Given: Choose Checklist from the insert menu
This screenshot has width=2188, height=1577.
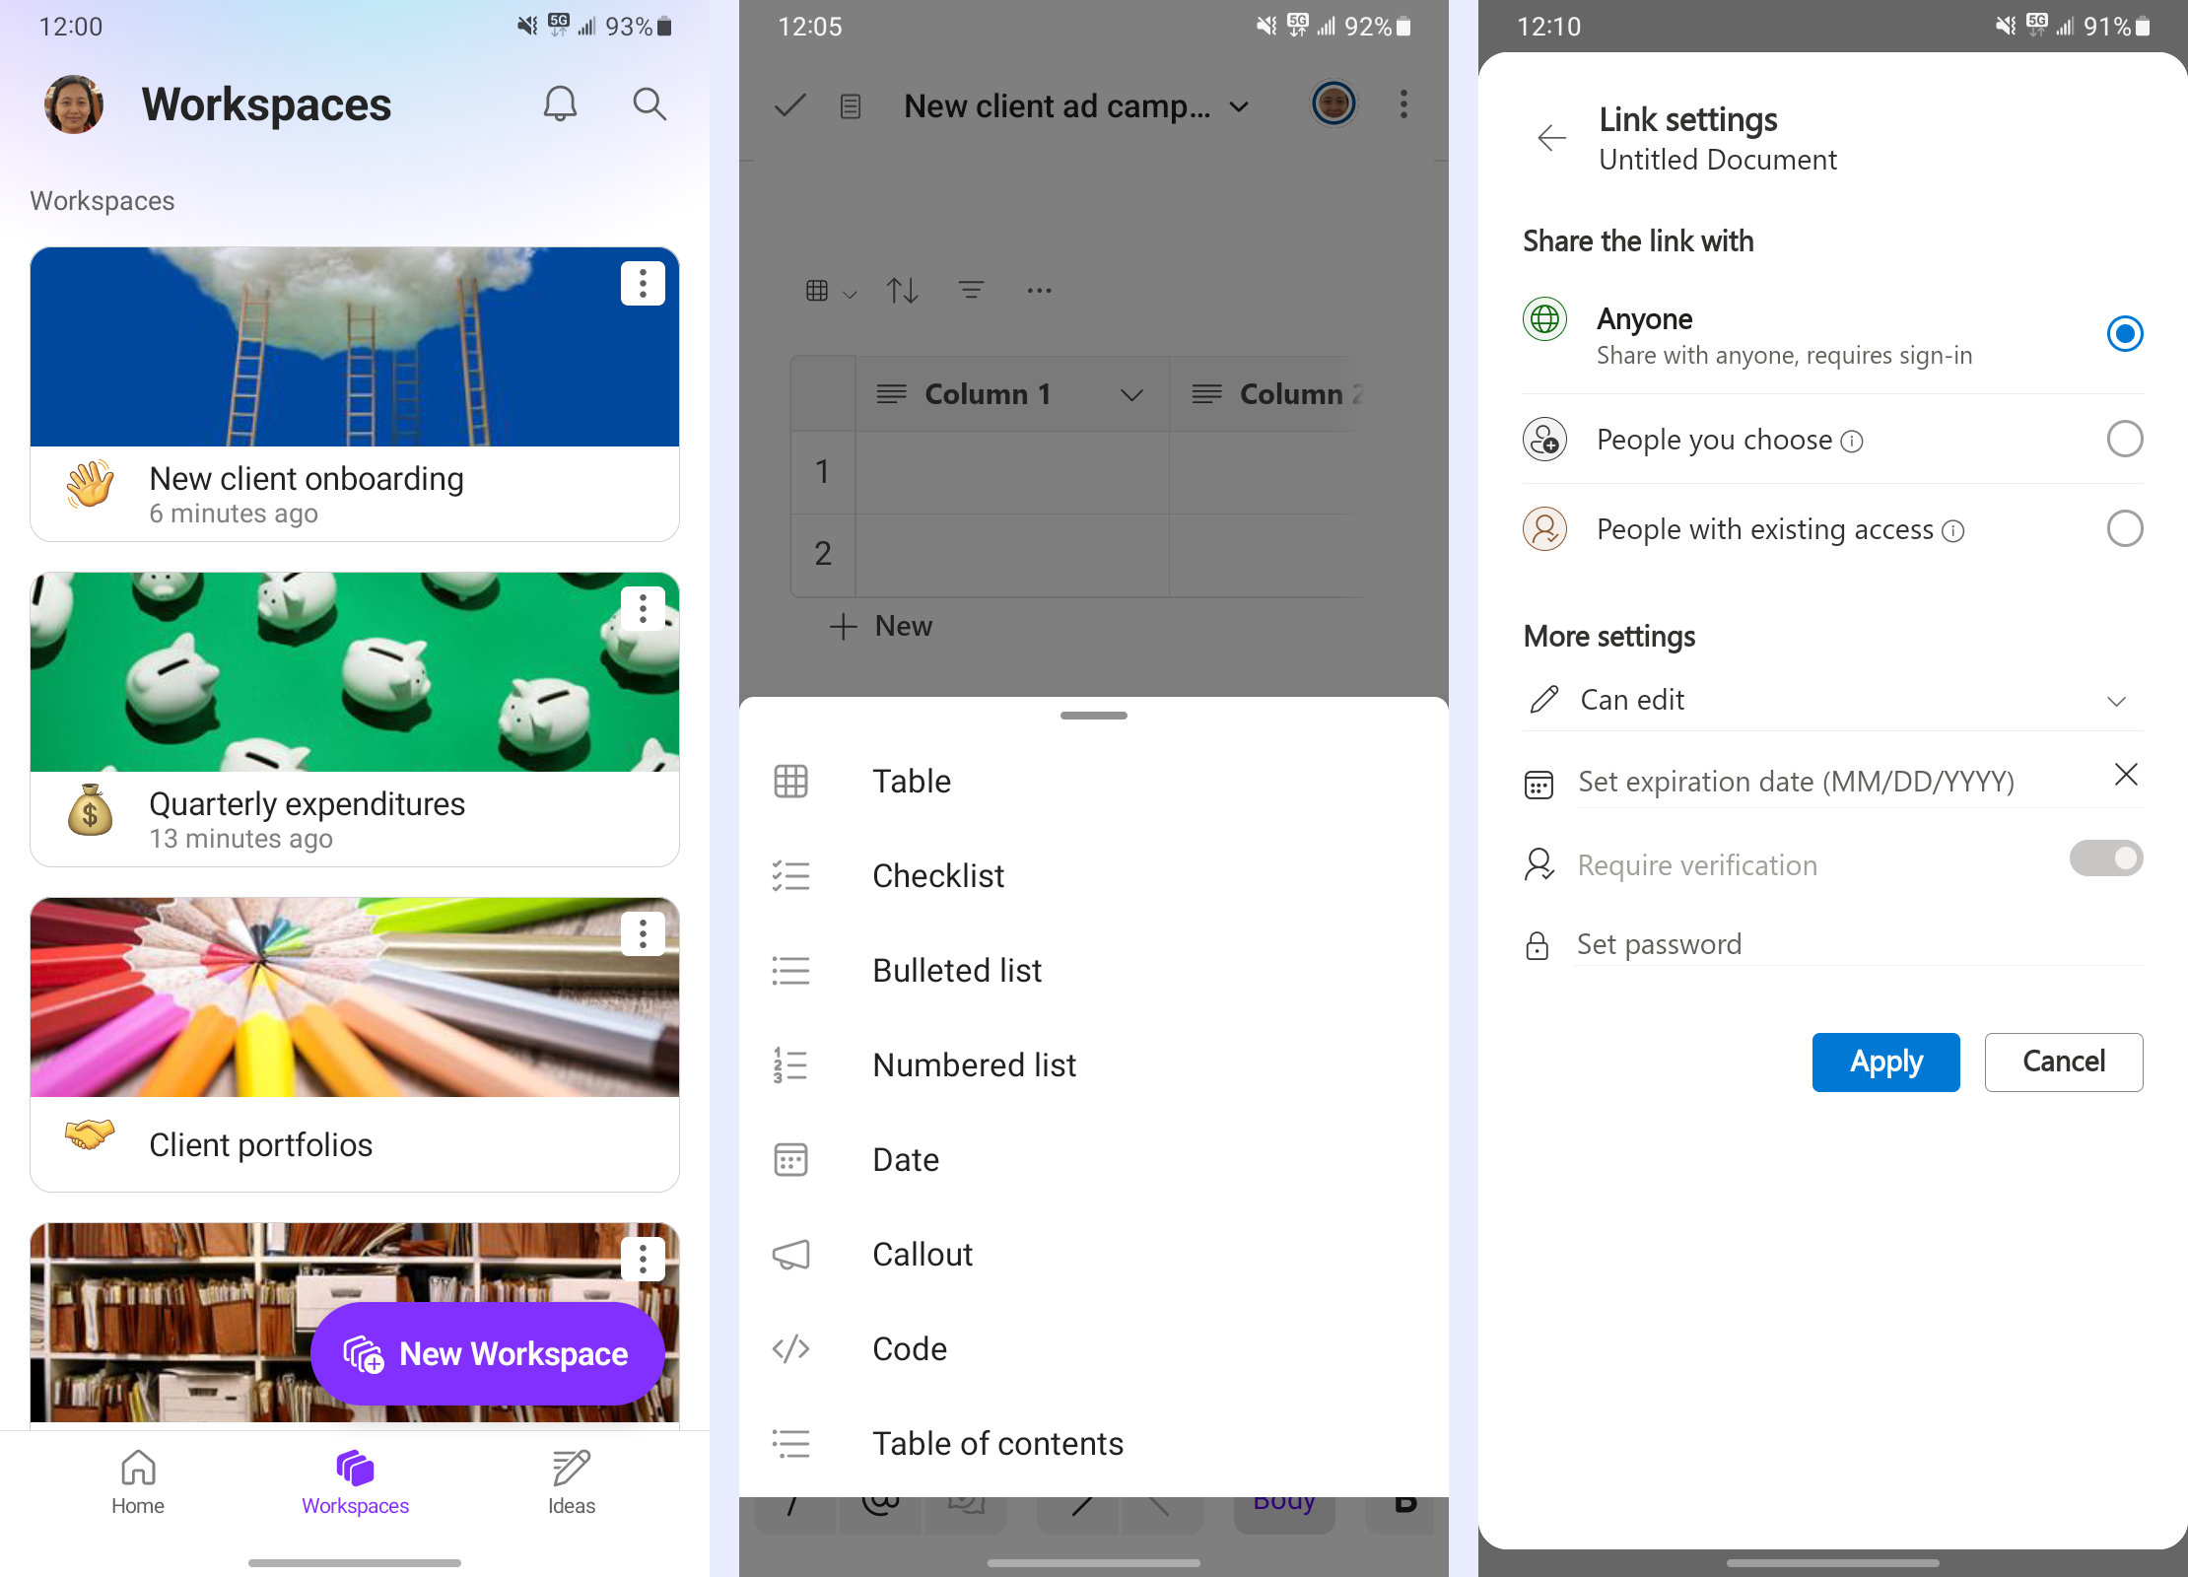Looking at the screenshot, I should pyautogui.click(x=937, y=875).
